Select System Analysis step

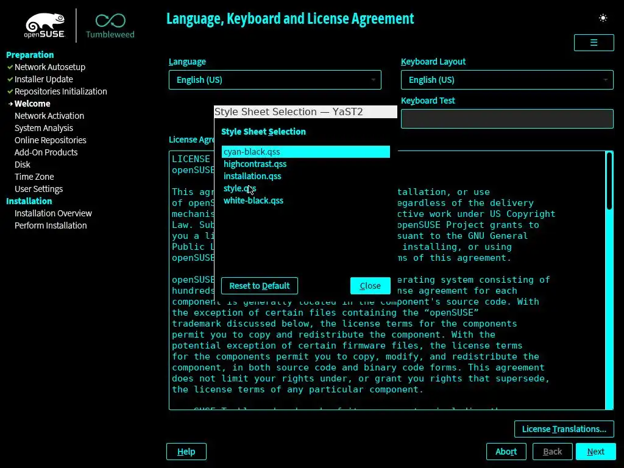[x=44, y=128]
